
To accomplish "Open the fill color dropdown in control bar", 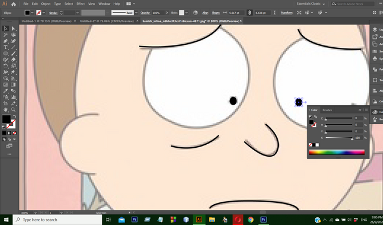I will (x=32, y=13).
